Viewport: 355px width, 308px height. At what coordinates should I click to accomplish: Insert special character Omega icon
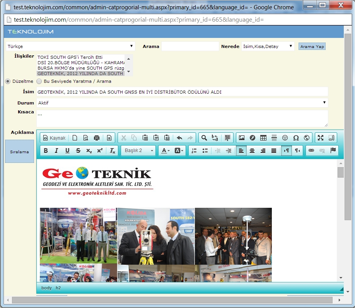296,138
